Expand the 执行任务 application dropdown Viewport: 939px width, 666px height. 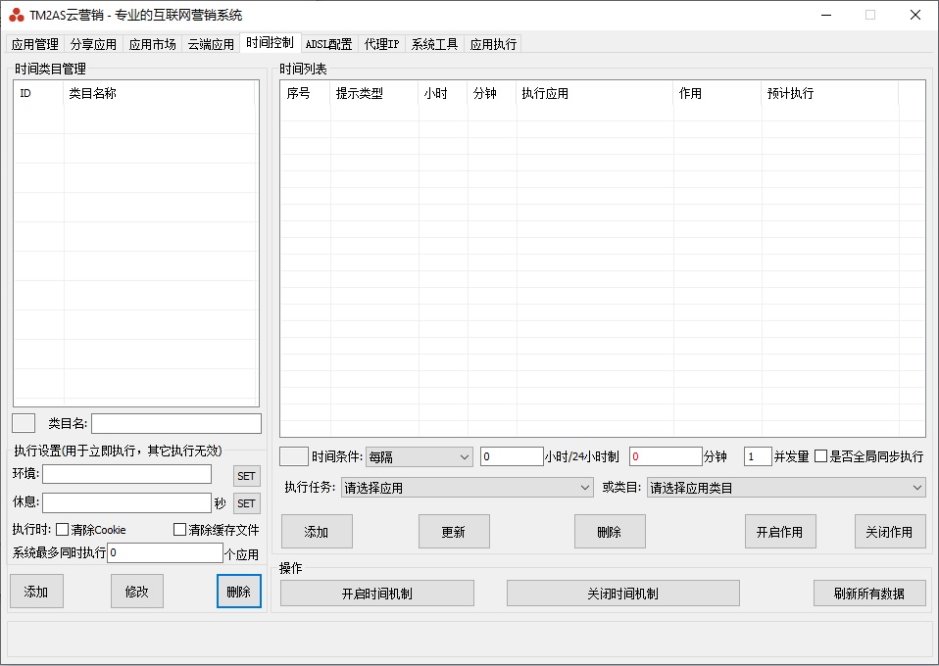(x=467, y=488)
